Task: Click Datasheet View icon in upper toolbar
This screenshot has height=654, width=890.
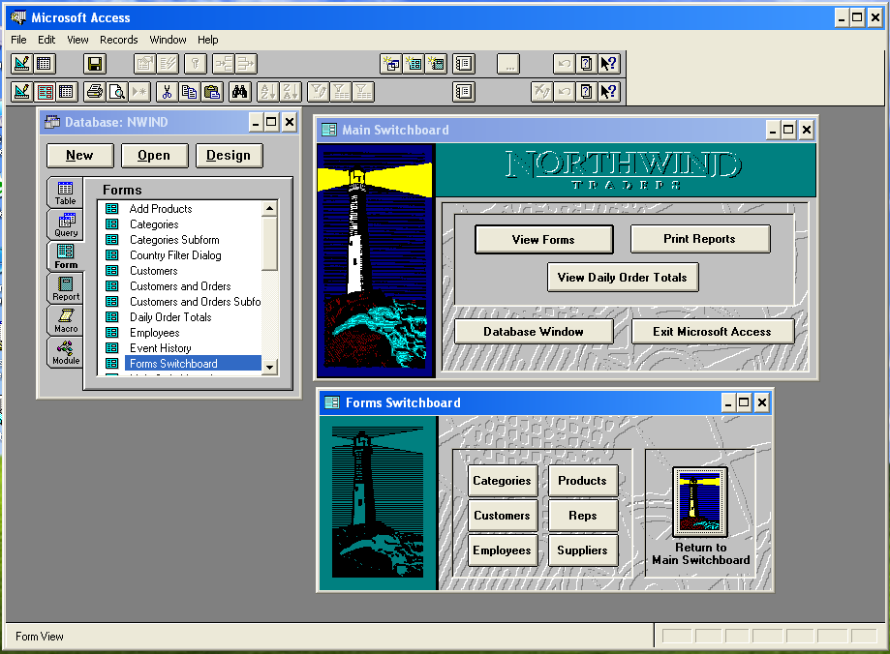Action: (44, 64)
